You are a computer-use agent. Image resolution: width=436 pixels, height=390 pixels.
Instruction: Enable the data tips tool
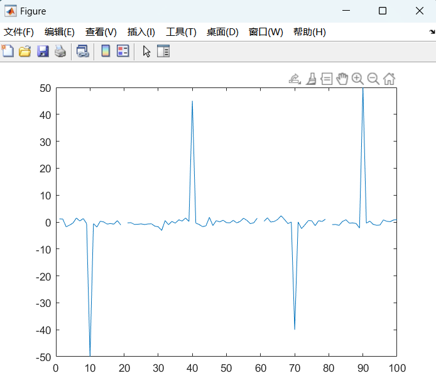pos(327,79)
